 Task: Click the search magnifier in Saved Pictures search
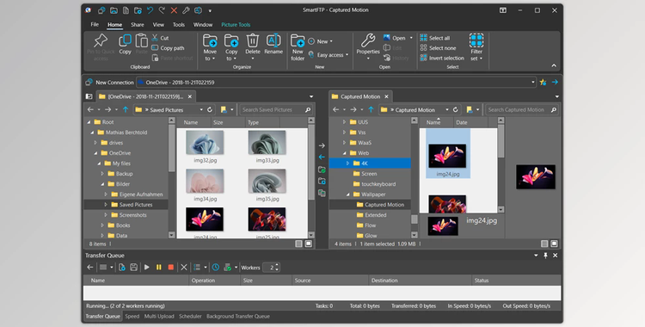pyautogui.click(x=308, y=110)
